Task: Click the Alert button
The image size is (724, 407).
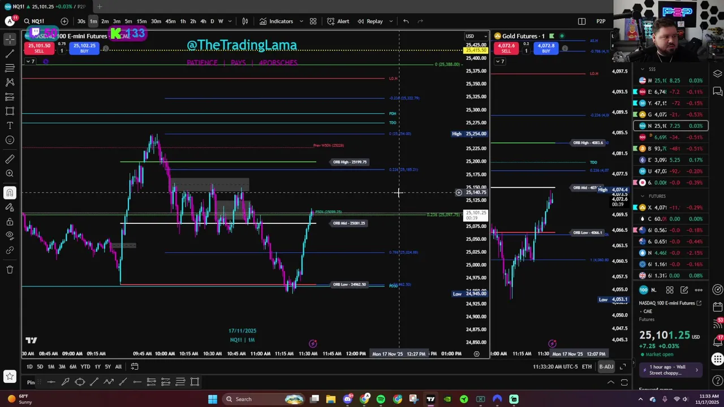Action: click(338, 21)
